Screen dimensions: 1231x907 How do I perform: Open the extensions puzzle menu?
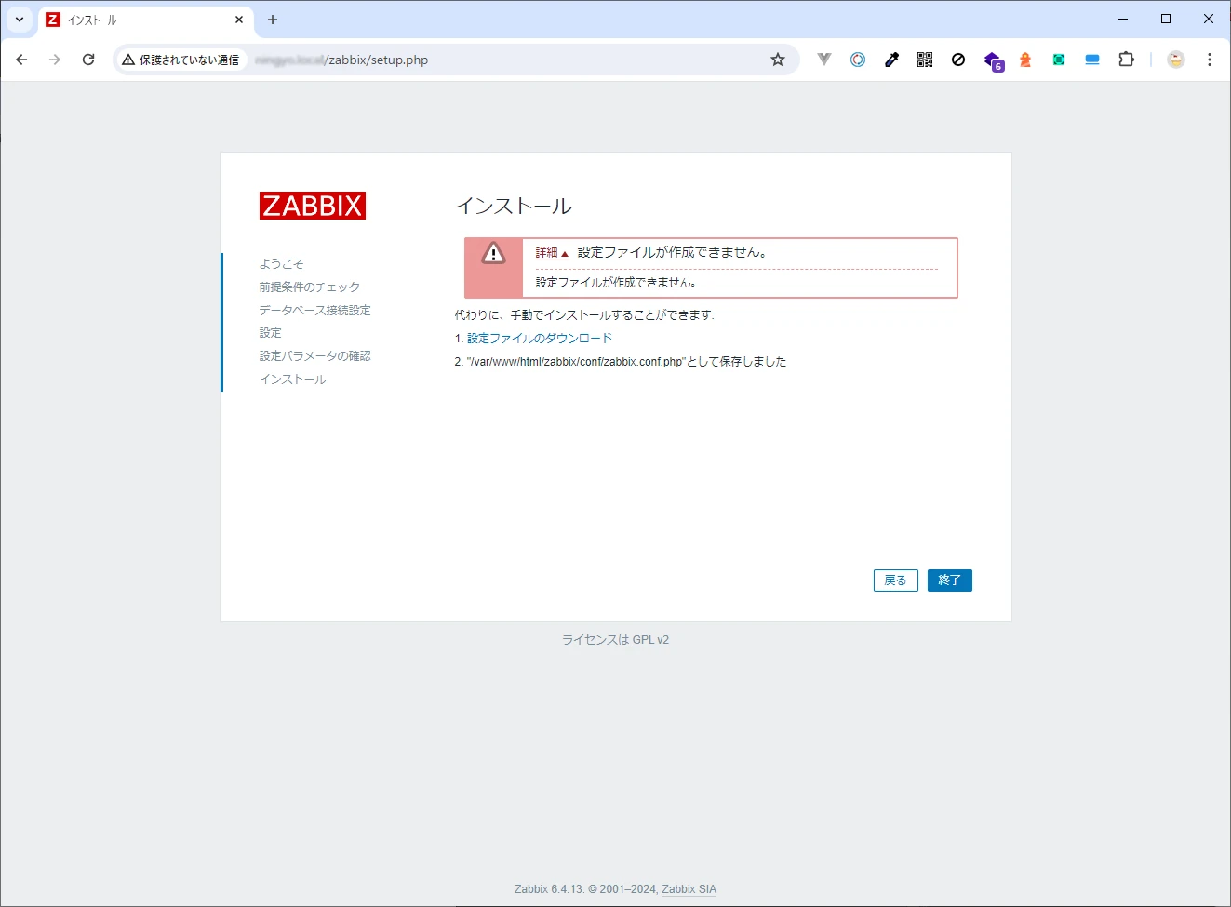coord(1126,60)
